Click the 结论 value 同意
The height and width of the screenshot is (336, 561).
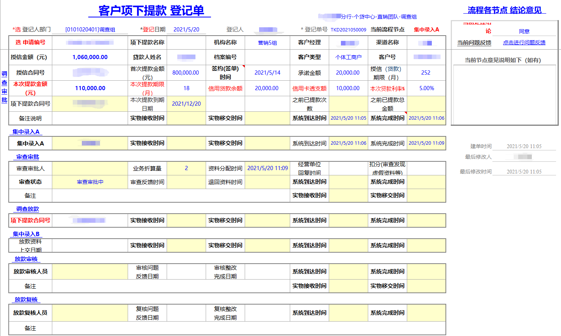[x=524, y=31]
